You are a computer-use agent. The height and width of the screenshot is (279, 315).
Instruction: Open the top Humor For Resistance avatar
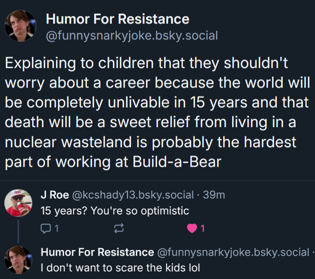[x=20, y=26]
